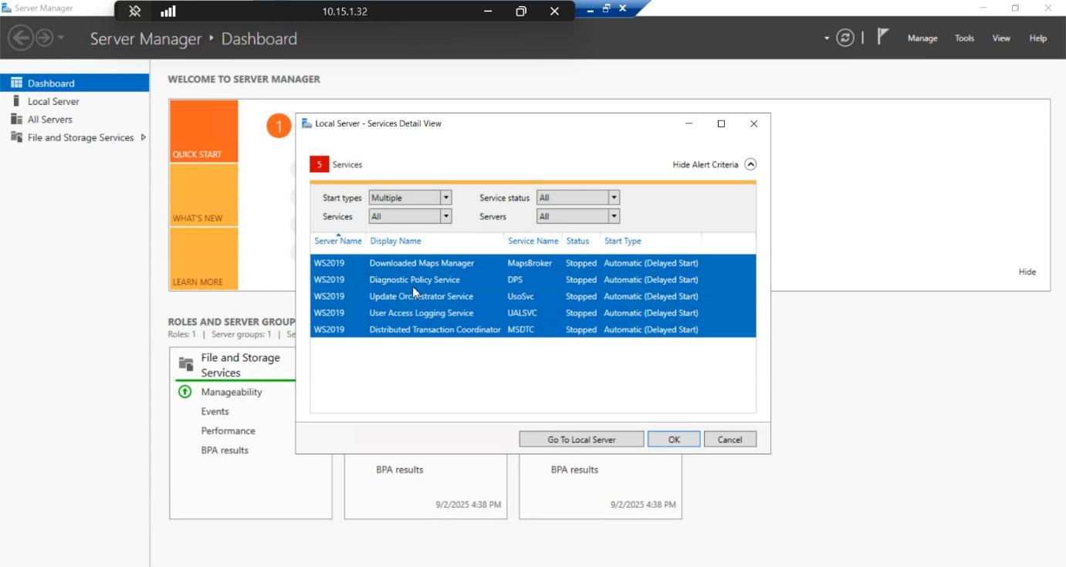
Task: Click OK in Services Detail View
Action: click(674, 439)
